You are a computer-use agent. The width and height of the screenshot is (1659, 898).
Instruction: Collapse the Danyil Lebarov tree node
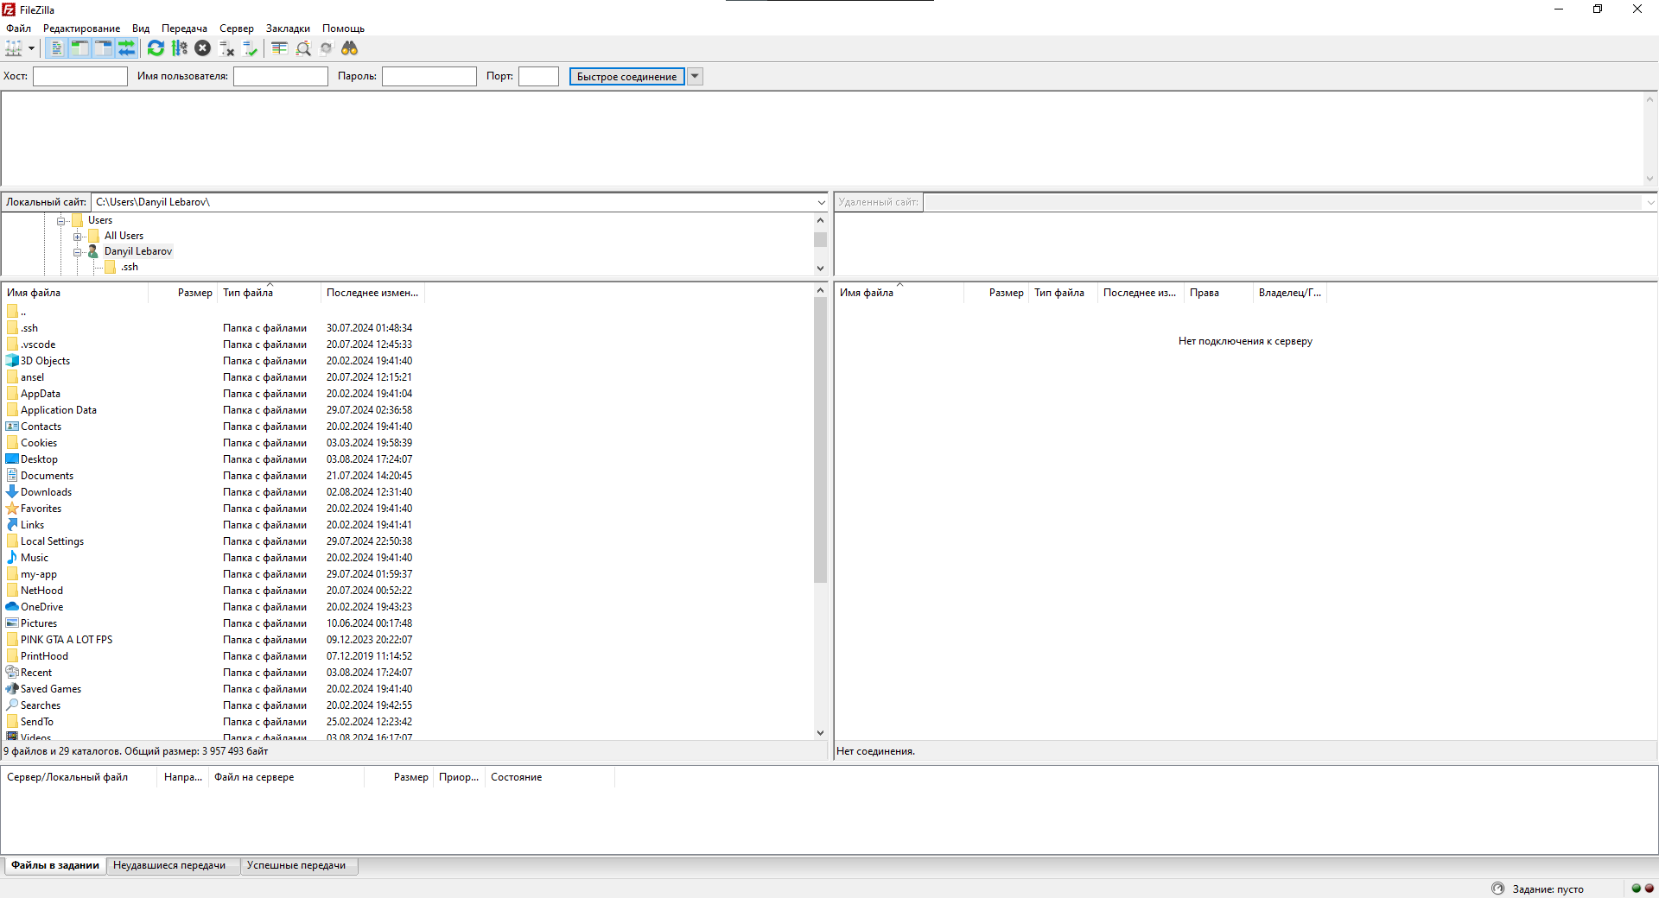(78, 252)
